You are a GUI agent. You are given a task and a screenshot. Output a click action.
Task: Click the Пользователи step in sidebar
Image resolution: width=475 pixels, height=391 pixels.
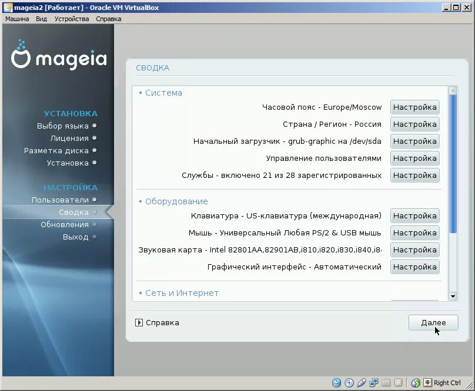click(60, 200)
